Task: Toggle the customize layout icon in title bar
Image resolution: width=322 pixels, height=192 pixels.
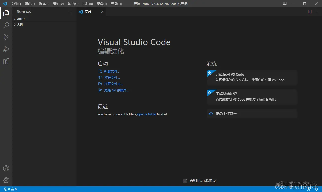Action: pyautogui.click(x=285, y=4)
